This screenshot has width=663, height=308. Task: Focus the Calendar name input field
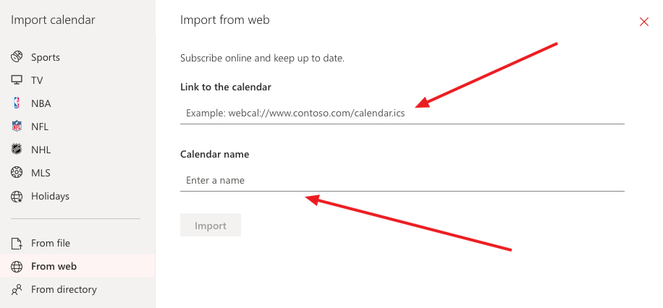pos(402,181)
